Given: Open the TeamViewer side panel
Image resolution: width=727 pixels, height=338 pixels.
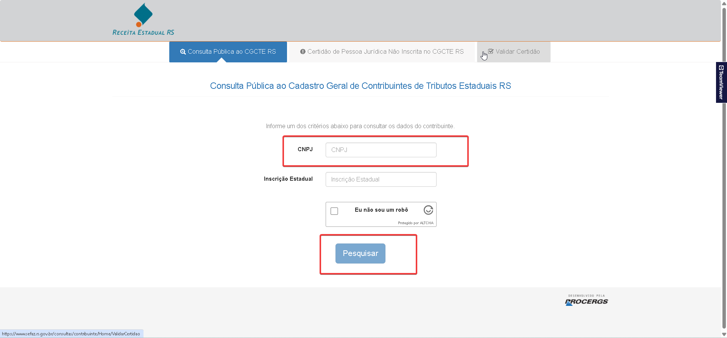Looking at the screenshot, I should click(721, 82).
